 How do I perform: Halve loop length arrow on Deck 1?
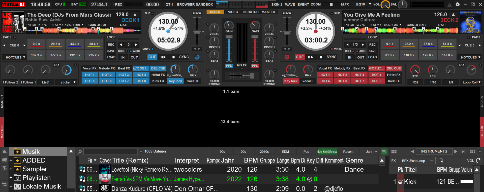121,45
